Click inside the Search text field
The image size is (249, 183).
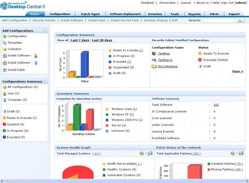pyautogui.click(x=218, y=21)
